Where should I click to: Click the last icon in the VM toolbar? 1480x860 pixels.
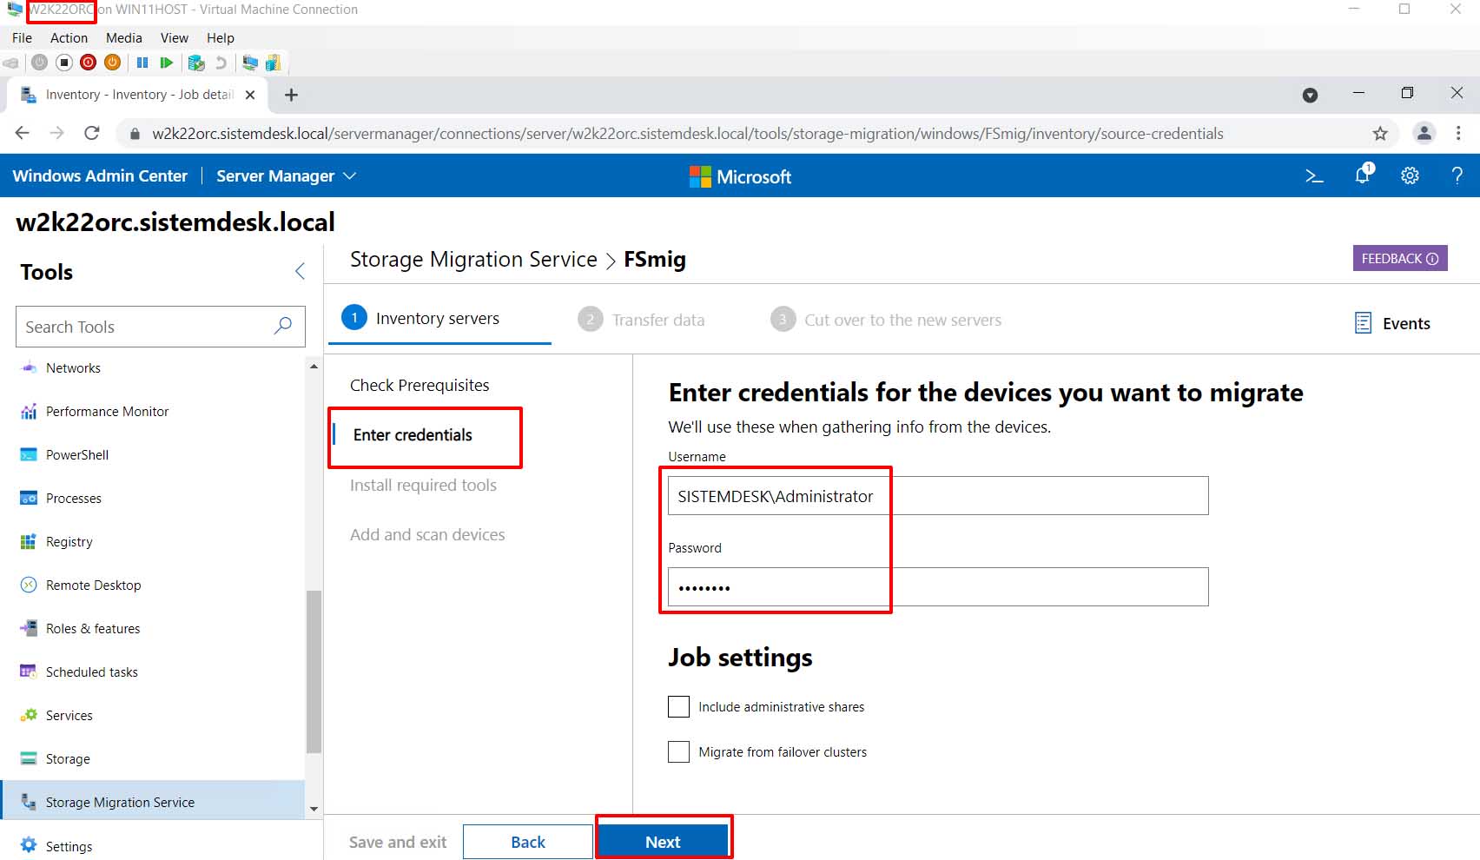click(274, 63)
